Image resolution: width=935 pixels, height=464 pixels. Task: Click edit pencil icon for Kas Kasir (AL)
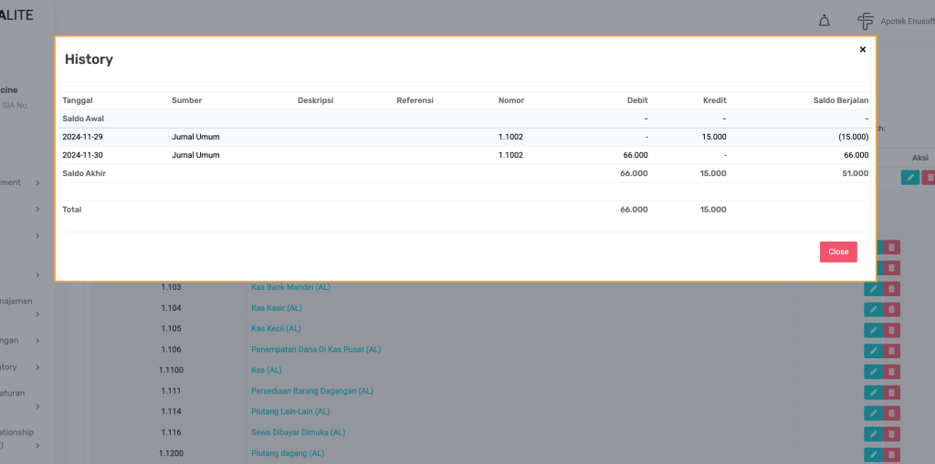[873, 309]
